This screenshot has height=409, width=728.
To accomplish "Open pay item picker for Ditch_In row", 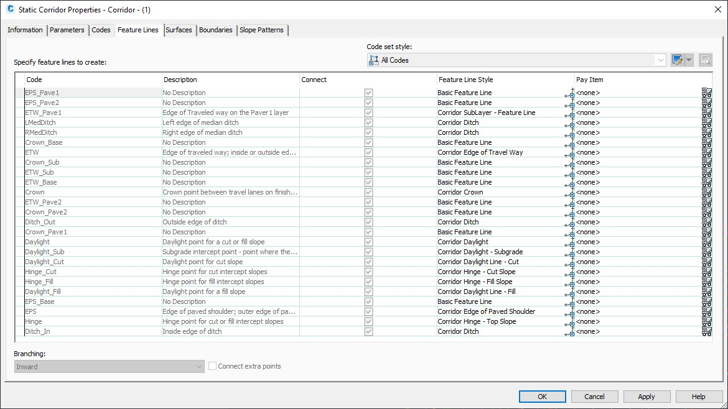I will 707,333.
